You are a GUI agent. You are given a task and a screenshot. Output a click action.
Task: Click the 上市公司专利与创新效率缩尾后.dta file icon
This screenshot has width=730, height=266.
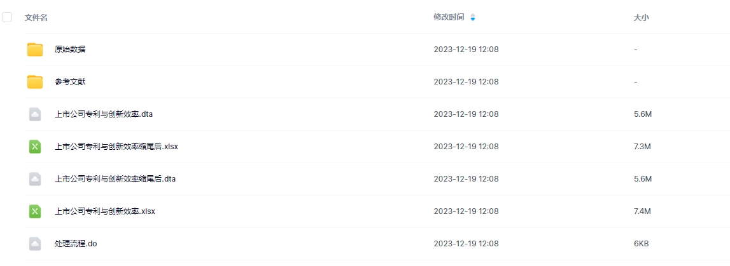tap(35, 179)
